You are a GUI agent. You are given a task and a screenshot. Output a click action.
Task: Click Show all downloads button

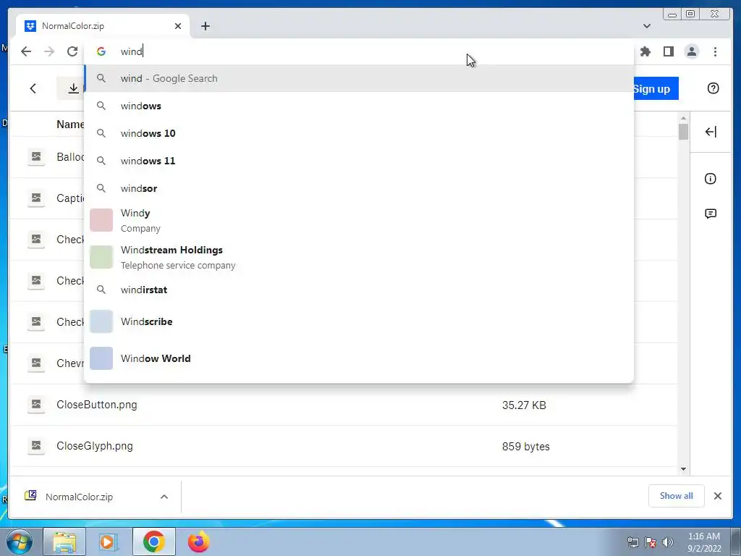(x=677, y=496)
